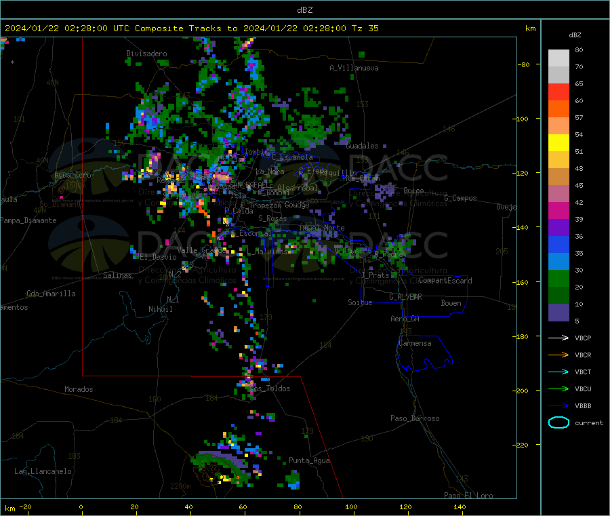Click the cyan VBCT arrow in legend
The width and height of the screenshot is (610, 516).
pyautogui.click(x=558, y=372)
